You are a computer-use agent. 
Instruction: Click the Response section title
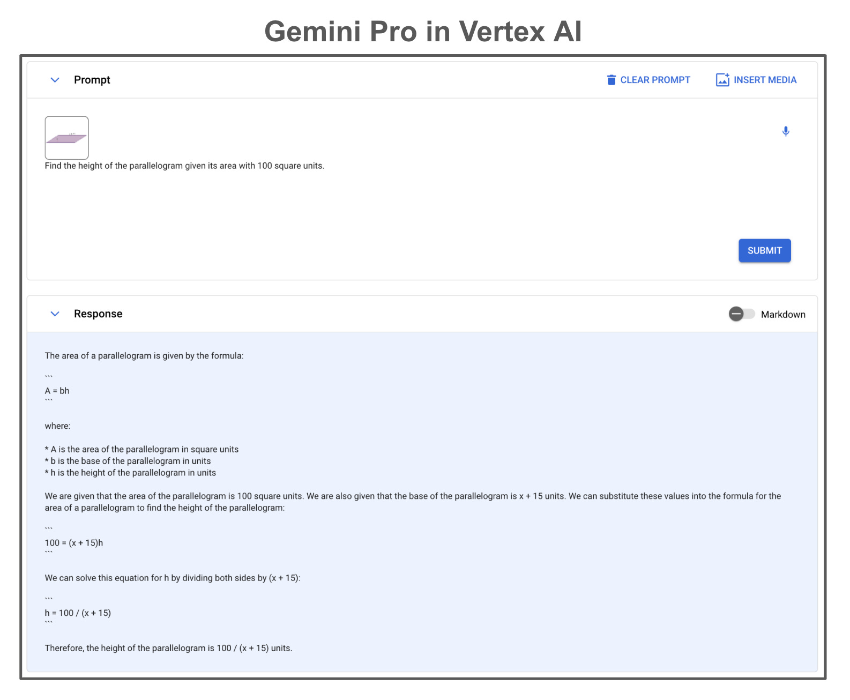point(98,314)
